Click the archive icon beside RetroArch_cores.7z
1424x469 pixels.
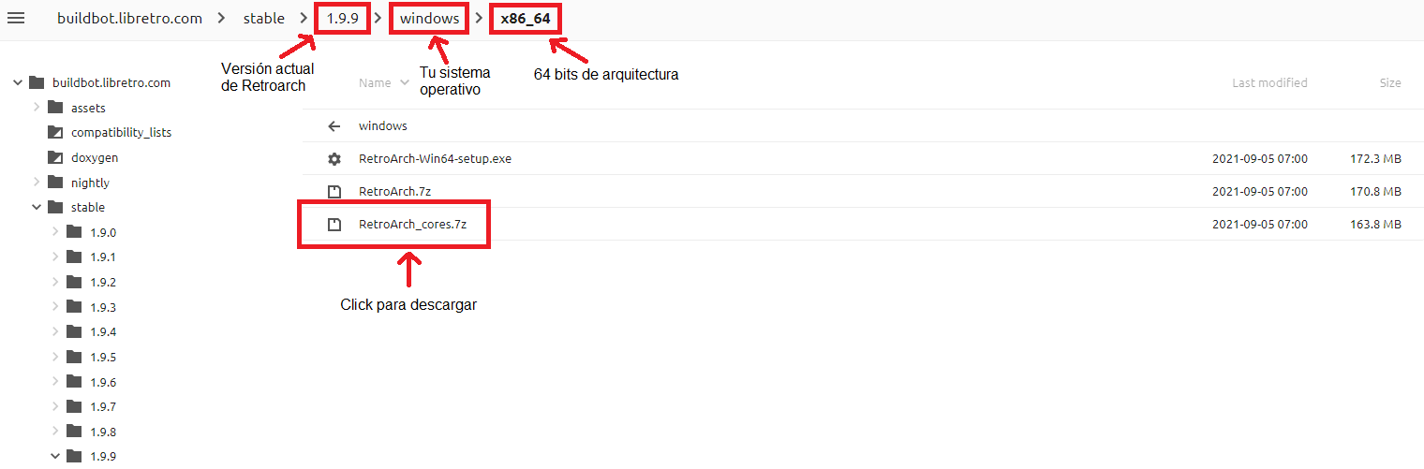(x=334, y=225)
